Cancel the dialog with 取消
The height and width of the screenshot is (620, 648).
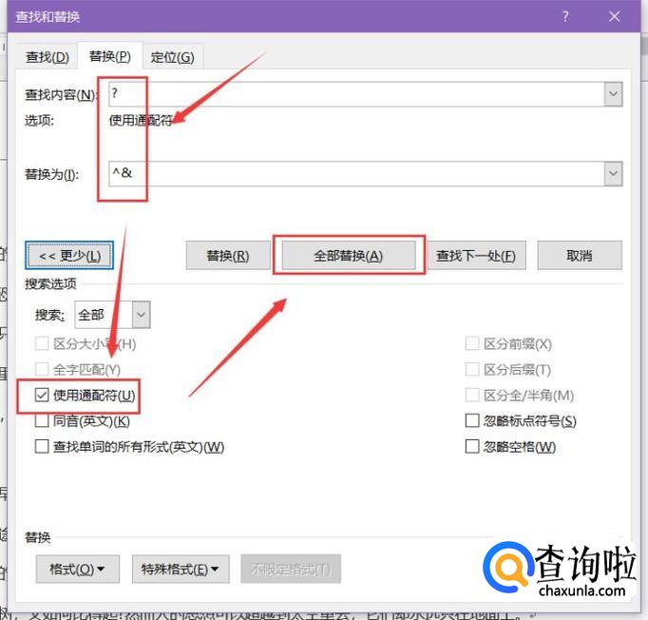(x=580, y=256)
